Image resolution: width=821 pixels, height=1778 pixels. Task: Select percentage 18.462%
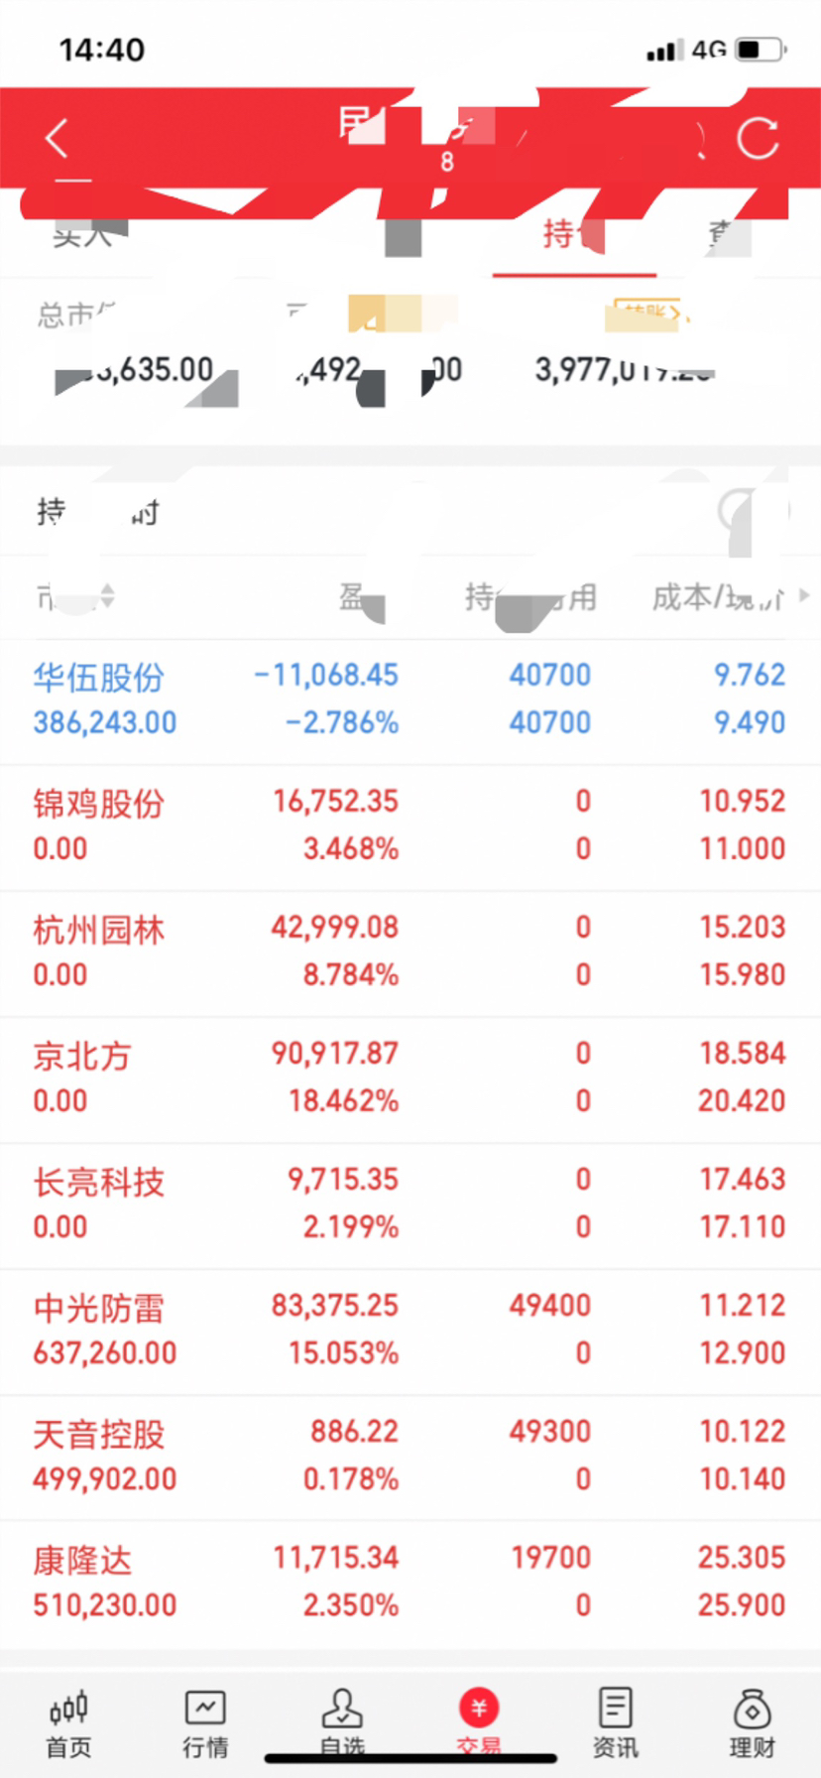[x=344, y=1101]
